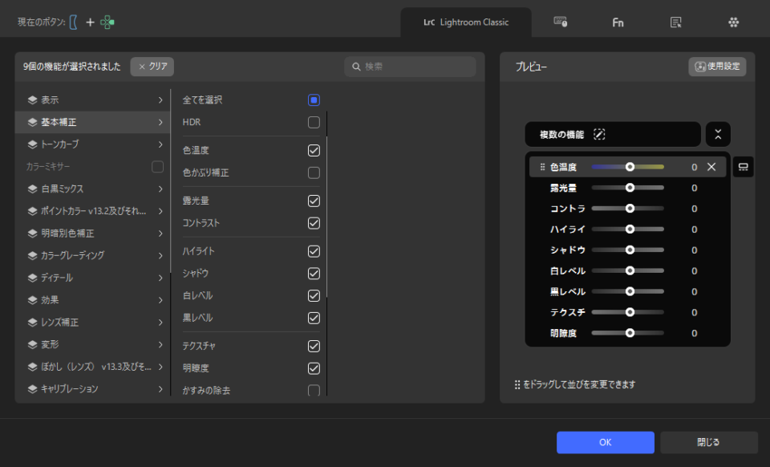Image resolution: width=770 pixels, height=467 pixels.
Task: Open the dotted cluster icon tab at top right
Action: [733, 22]
